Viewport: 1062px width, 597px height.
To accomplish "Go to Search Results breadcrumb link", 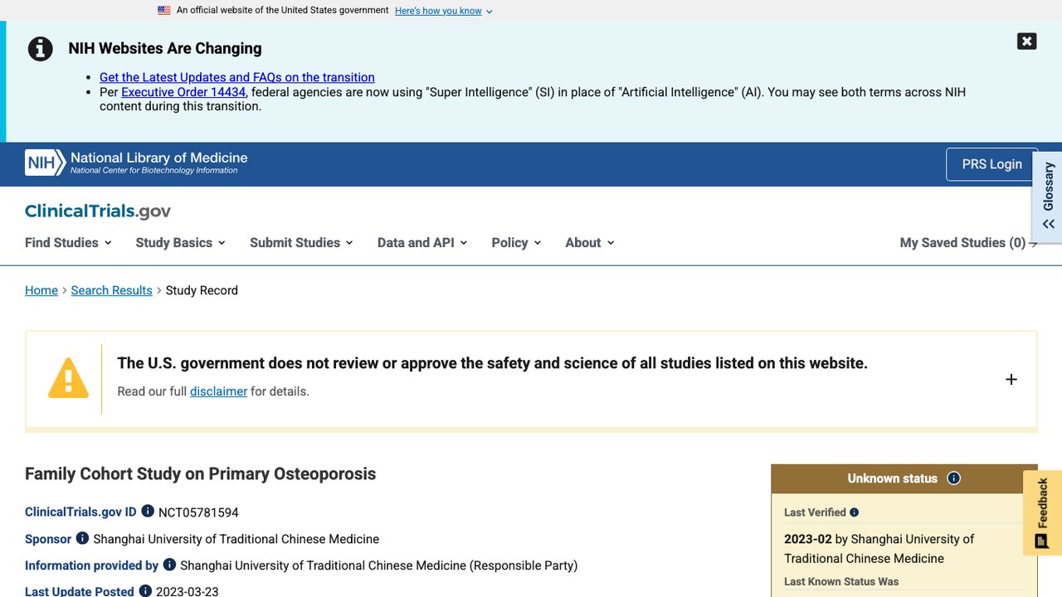I will (x=111, y=290).
